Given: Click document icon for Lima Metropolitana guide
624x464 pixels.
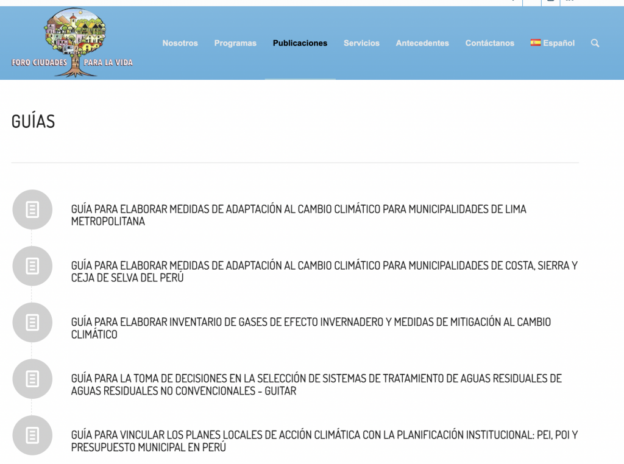Looking at the screenshot, I should pyautogui.click(x=32, y=209).
